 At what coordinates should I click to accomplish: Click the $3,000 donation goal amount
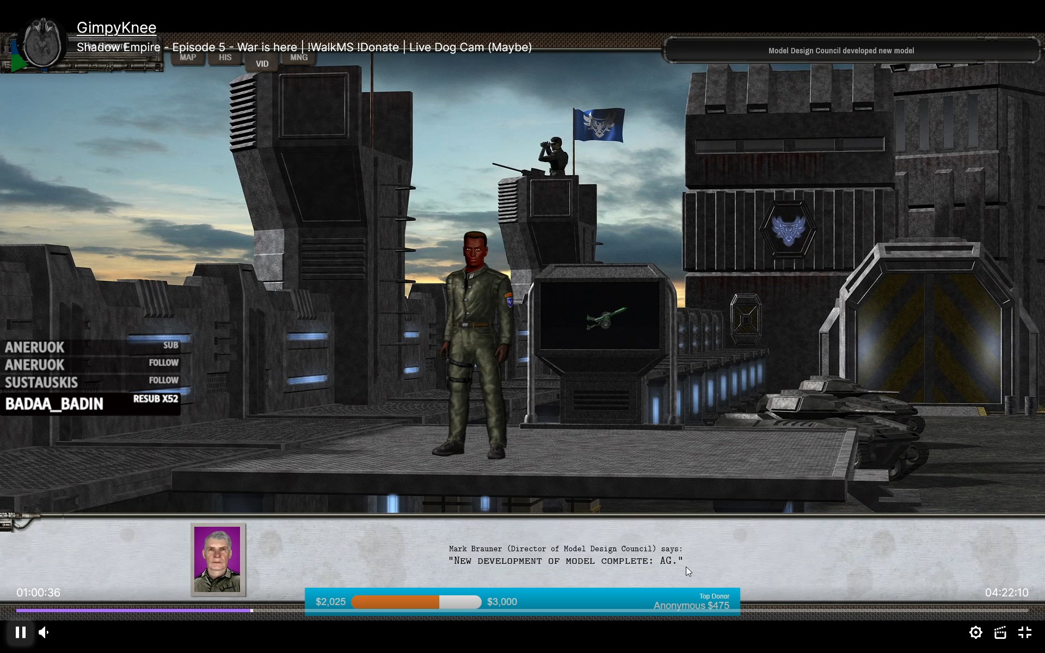(x=502, y=602)
